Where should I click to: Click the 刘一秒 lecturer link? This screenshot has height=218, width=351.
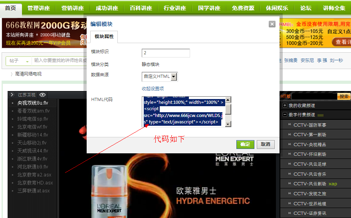pyautogui.click(x=336, y=60)
